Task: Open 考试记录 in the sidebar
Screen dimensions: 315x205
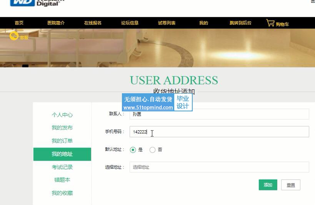Action: click(62, 167)
